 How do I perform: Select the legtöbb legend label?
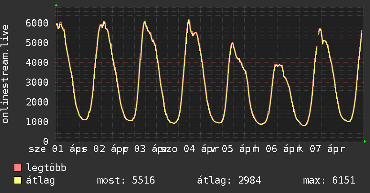pyautogui.click(x=47, y=168)
